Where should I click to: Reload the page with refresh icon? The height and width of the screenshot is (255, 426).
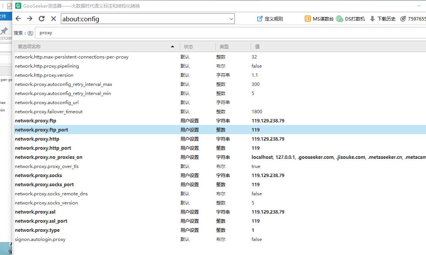41,19
